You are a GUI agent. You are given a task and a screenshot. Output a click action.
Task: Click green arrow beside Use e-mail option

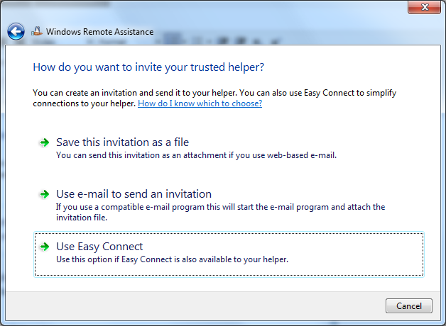[x=44, y=194]
